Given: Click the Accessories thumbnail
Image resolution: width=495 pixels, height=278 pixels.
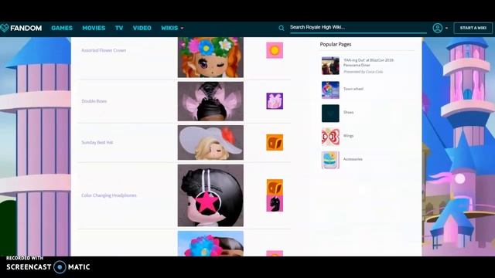Looking at the screenshot, I should 330,160.
